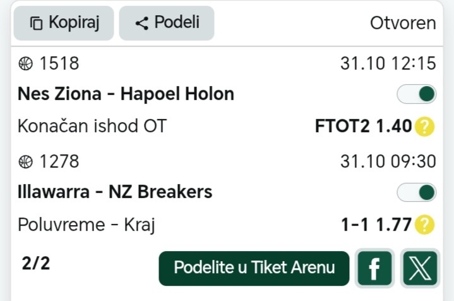The width and height of the screenshot is (454, 301).
Task: Click the Poluvreme - Kraj market label
Action: (x=87, y=224)
